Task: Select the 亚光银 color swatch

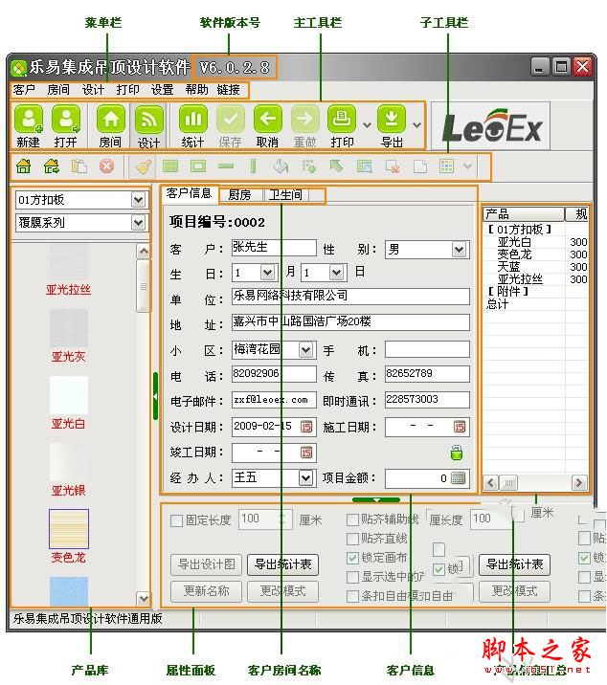Action: tap(69, 462)
